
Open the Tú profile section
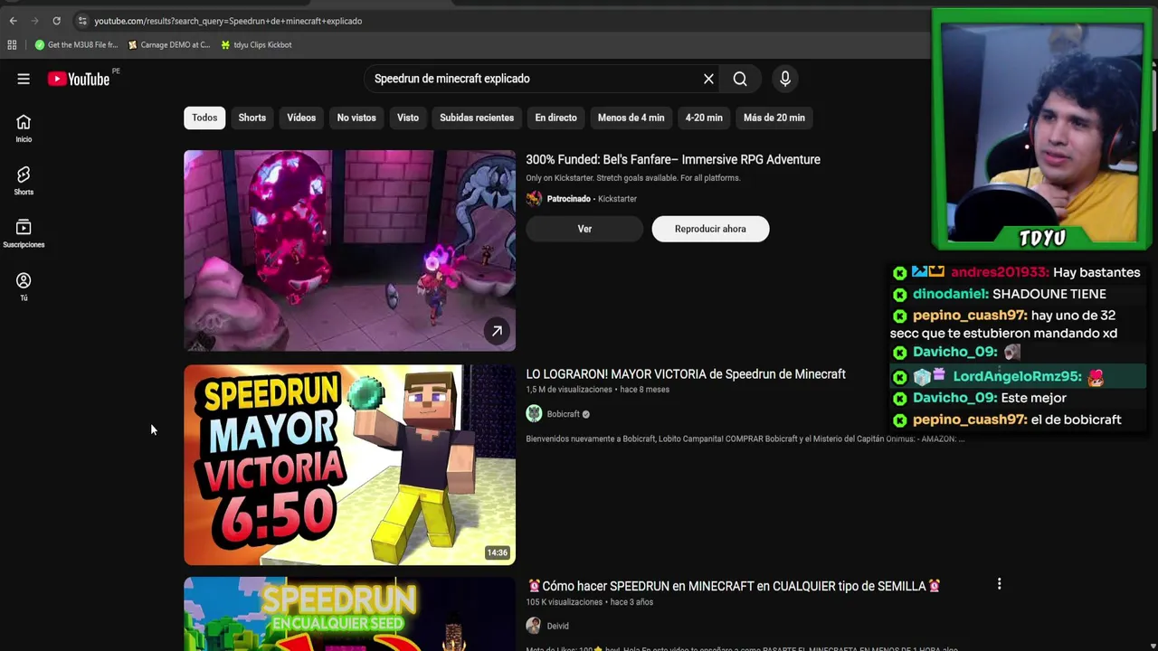[x=24, y=287]
